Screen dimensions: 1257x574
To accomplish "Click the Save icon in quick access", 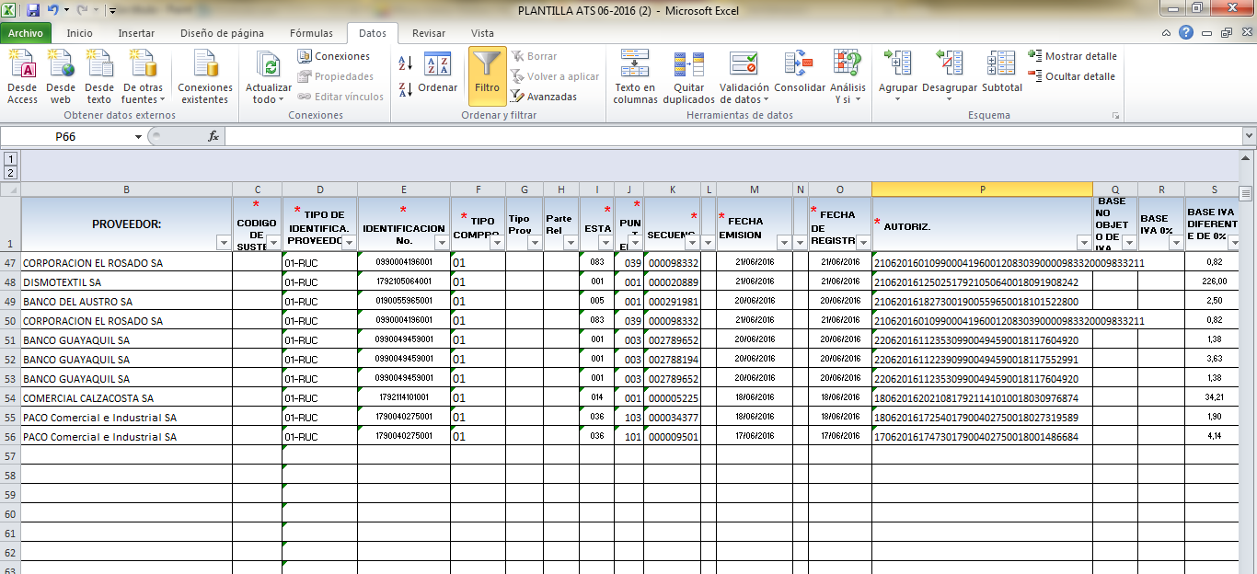I will coord(33,11).
